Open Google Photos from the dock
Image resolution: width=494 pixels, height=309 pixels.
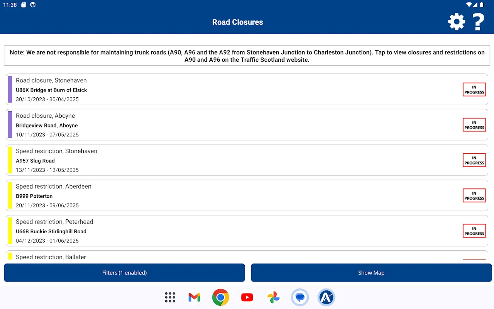pos(273,297)
